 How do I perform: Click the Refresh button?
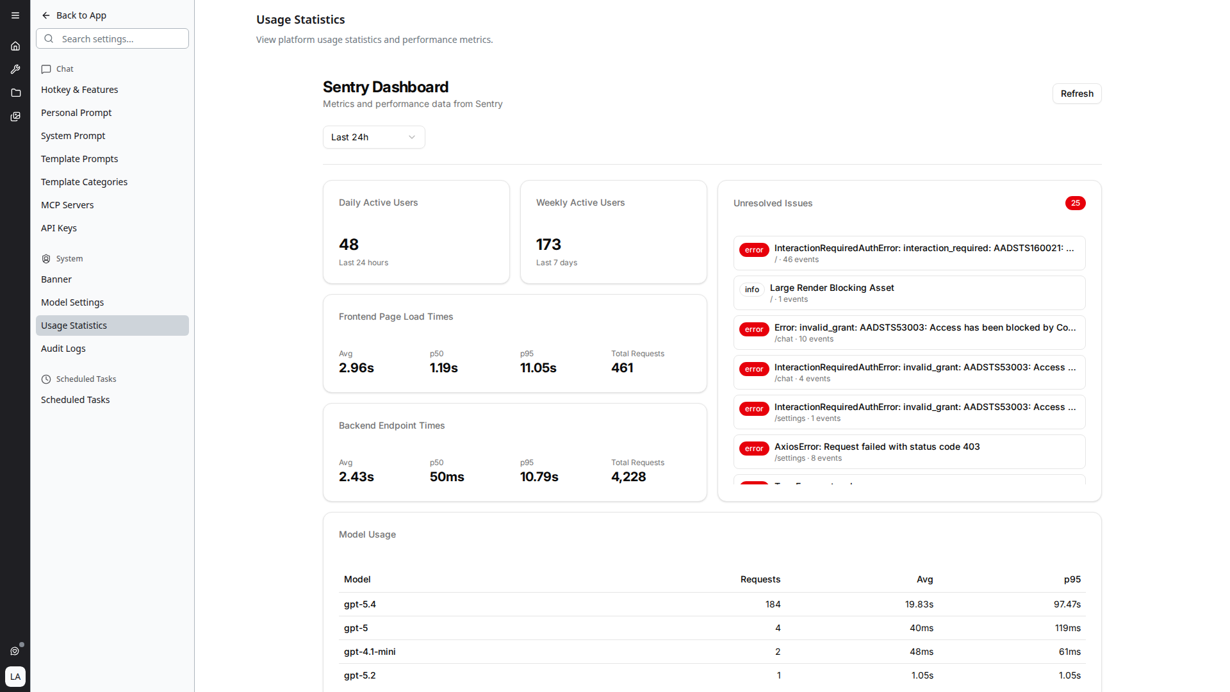click(1076, 94)
